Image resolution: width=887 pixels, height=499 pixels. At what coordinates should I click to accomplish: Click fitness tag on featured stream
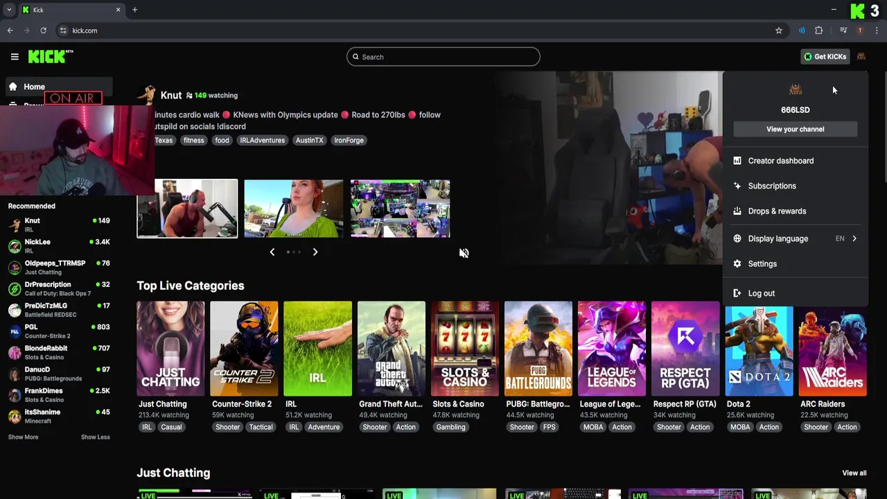(x=193, y=140)
